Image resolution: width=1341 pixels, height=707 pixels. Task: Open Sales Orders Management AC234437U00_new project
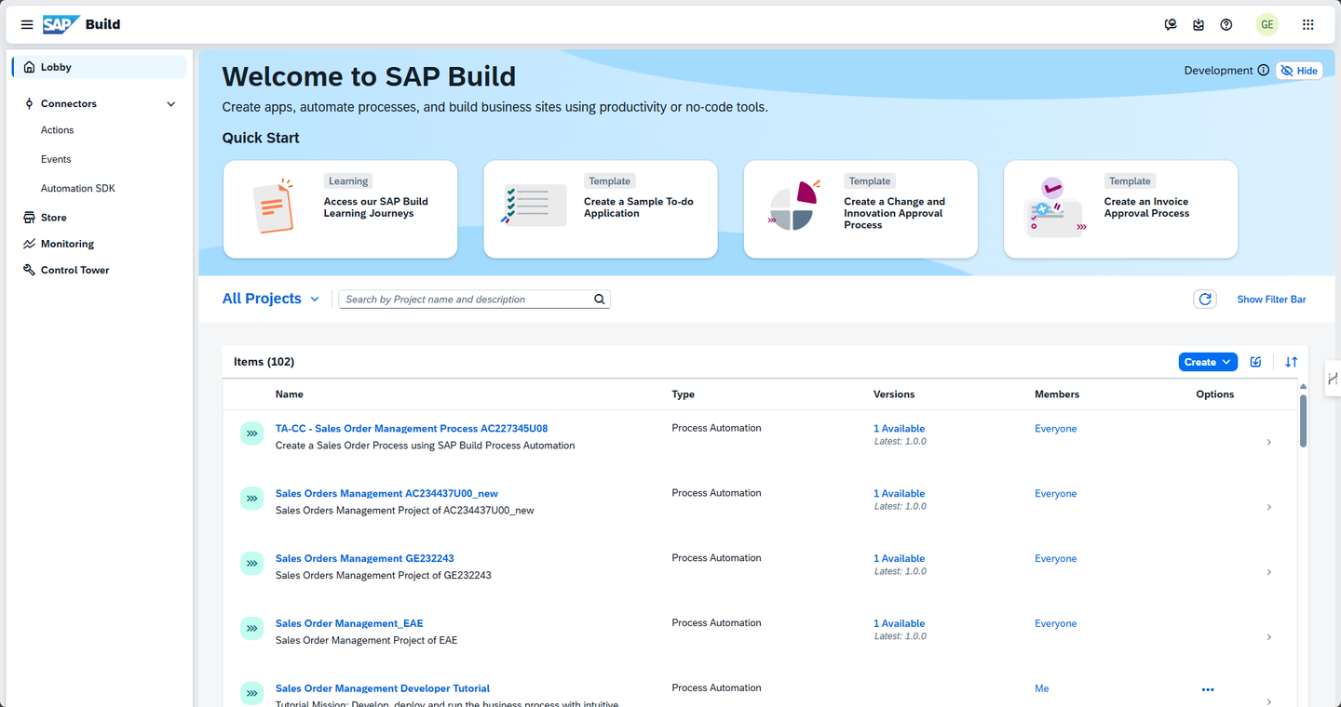tap(386, 494)
